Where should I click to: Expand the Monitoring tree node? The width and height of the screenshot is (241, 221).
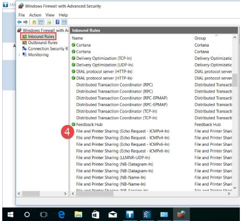pos(19,55)
